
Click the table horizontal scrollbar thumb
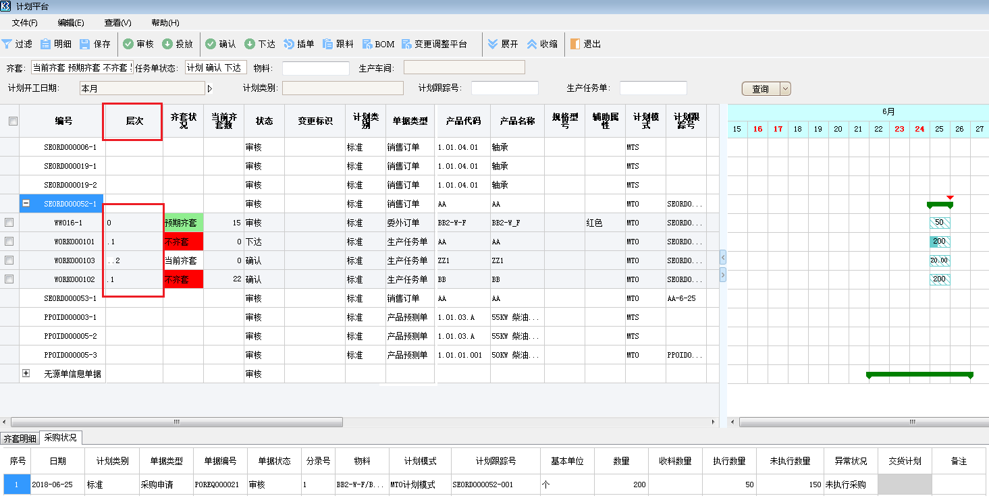(177, 422)
